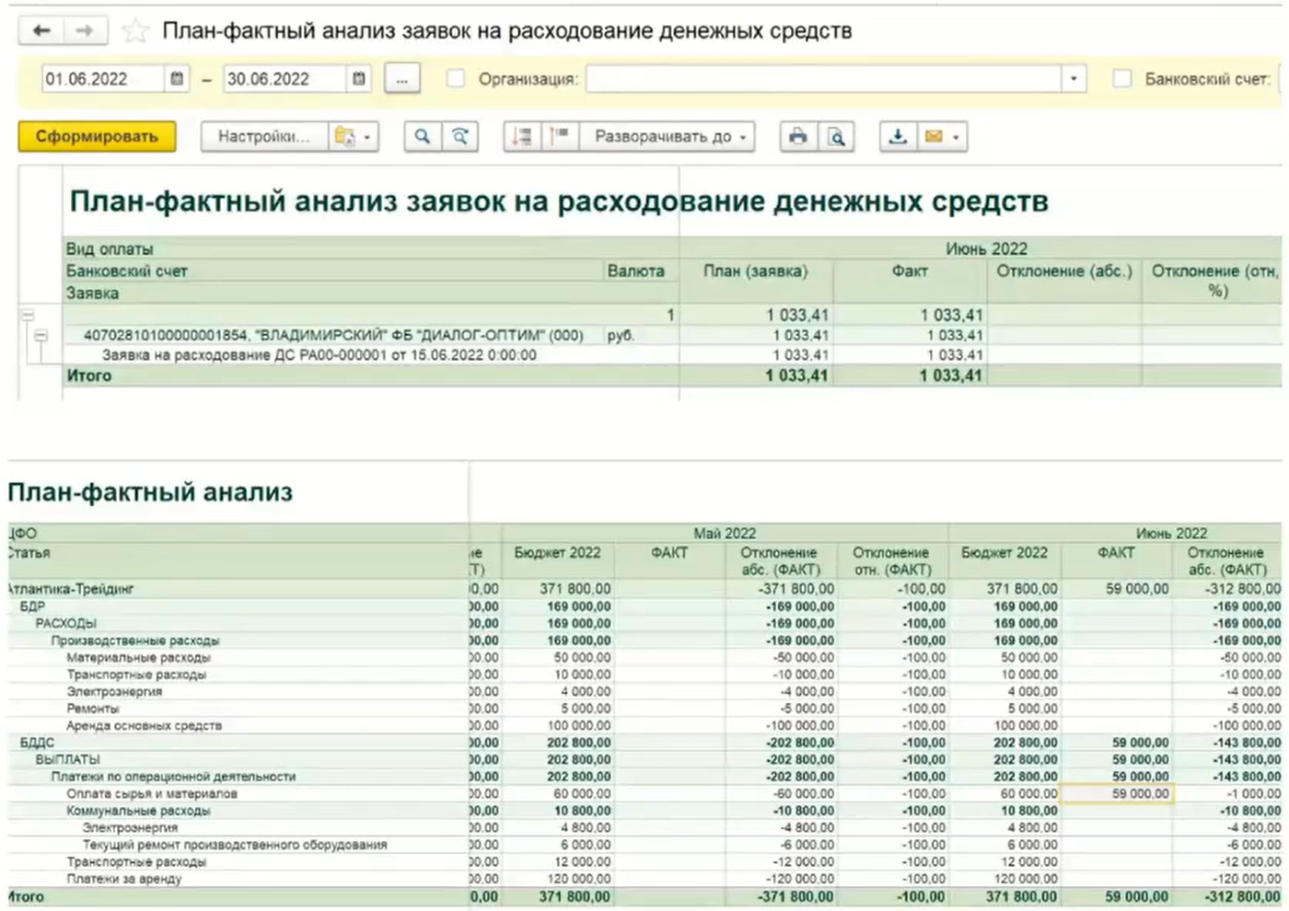
Task: Open period selection with the ellipsis button
Action: [401, 79]
